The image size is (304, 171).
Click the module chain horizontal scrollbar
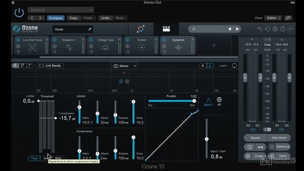pyautogui.click(x=139, y=57)
